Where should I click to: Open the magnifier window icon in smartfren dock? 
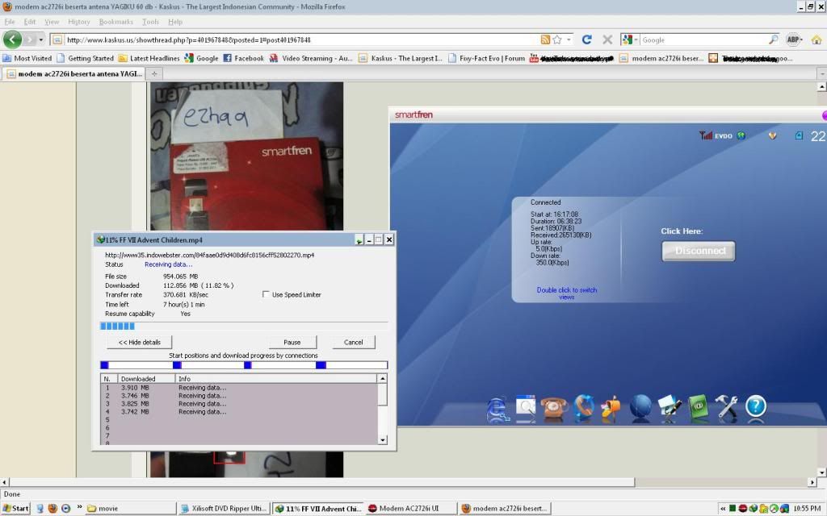525,407
